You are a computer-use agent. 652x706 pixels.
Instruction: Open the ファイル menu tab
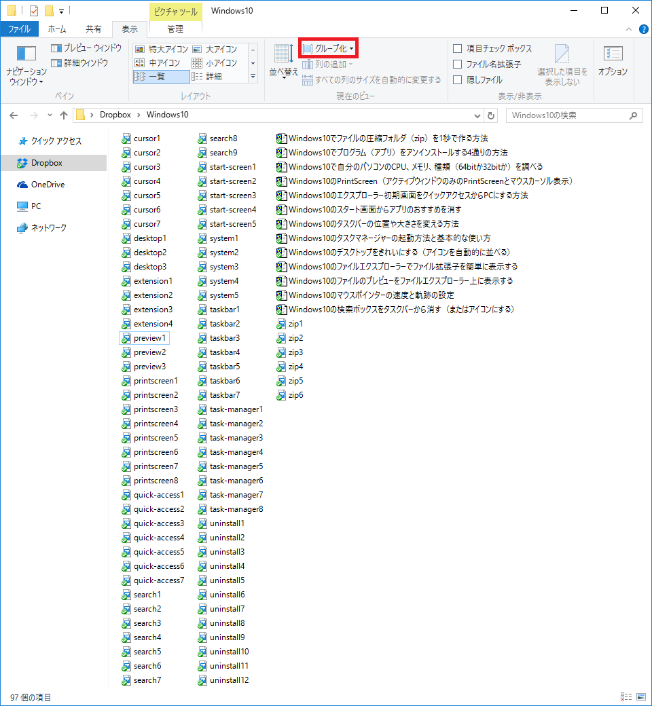pos(19,29)
